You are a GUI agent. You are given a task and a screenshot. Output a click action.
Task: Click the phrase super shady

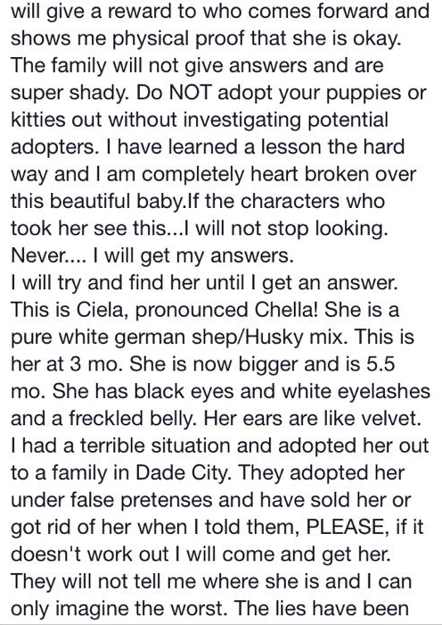(x=70, y=93)
